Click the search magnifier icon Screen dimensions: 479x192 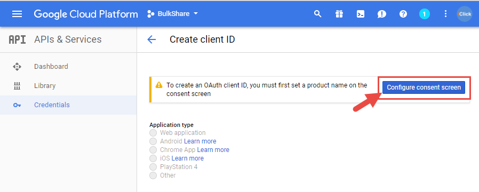coord(318,14)
